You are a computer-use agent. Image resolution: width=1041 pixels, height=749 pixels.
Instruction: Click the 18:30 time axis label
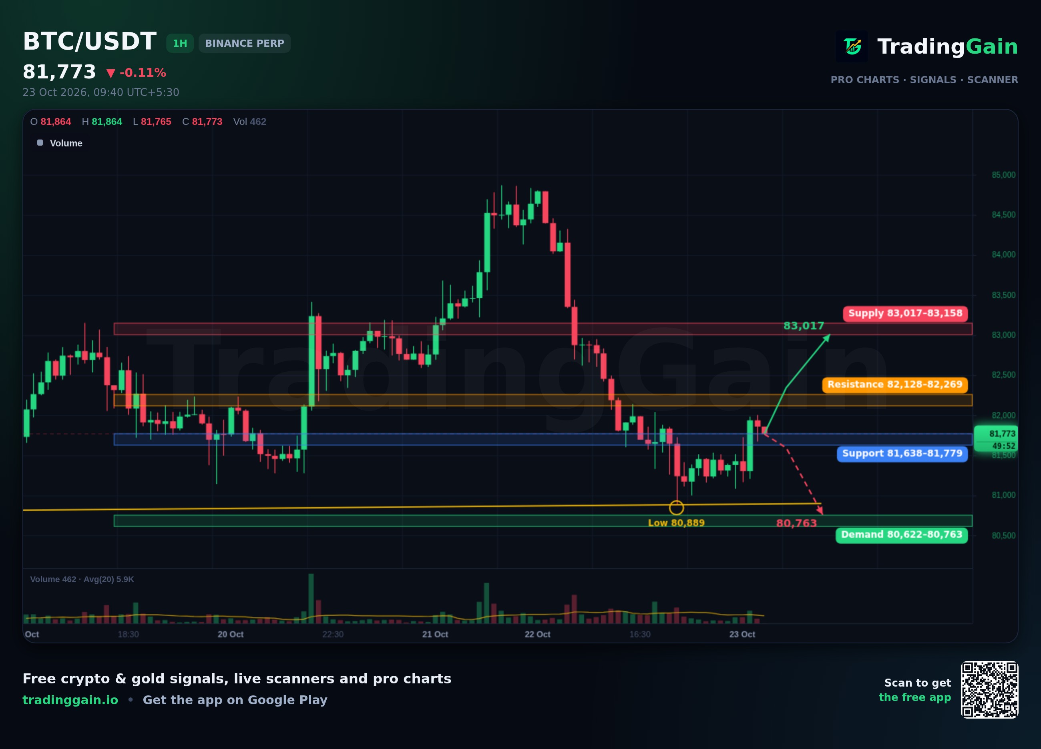(128, 634)
